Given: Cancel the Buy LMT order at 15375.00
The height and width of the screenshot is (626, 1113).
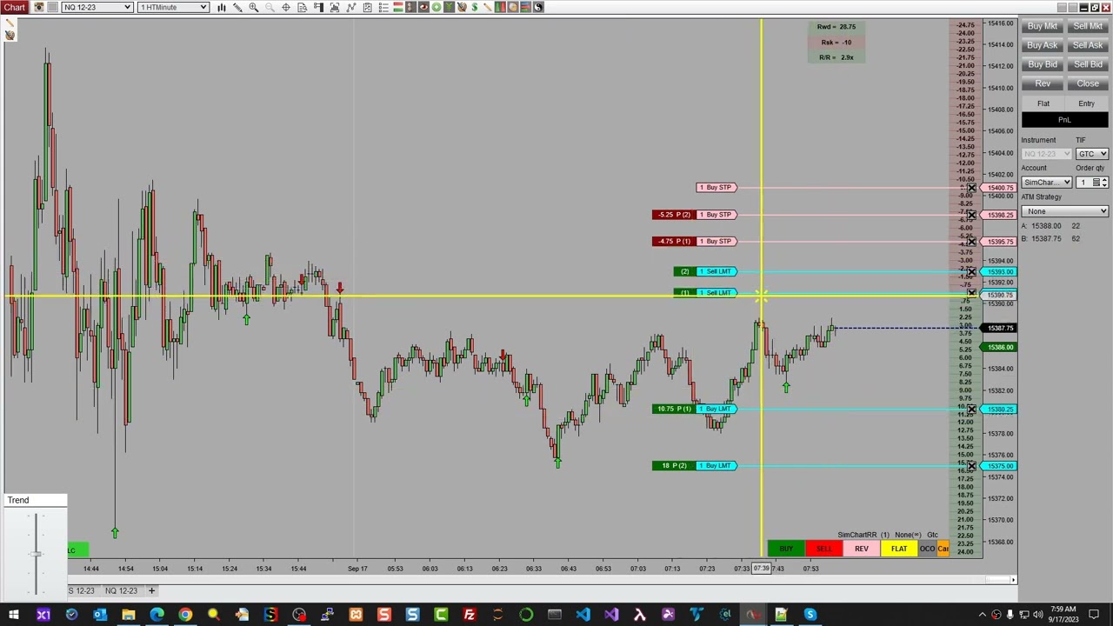Looking at the screenshot, I should click(x=971, y=466).
